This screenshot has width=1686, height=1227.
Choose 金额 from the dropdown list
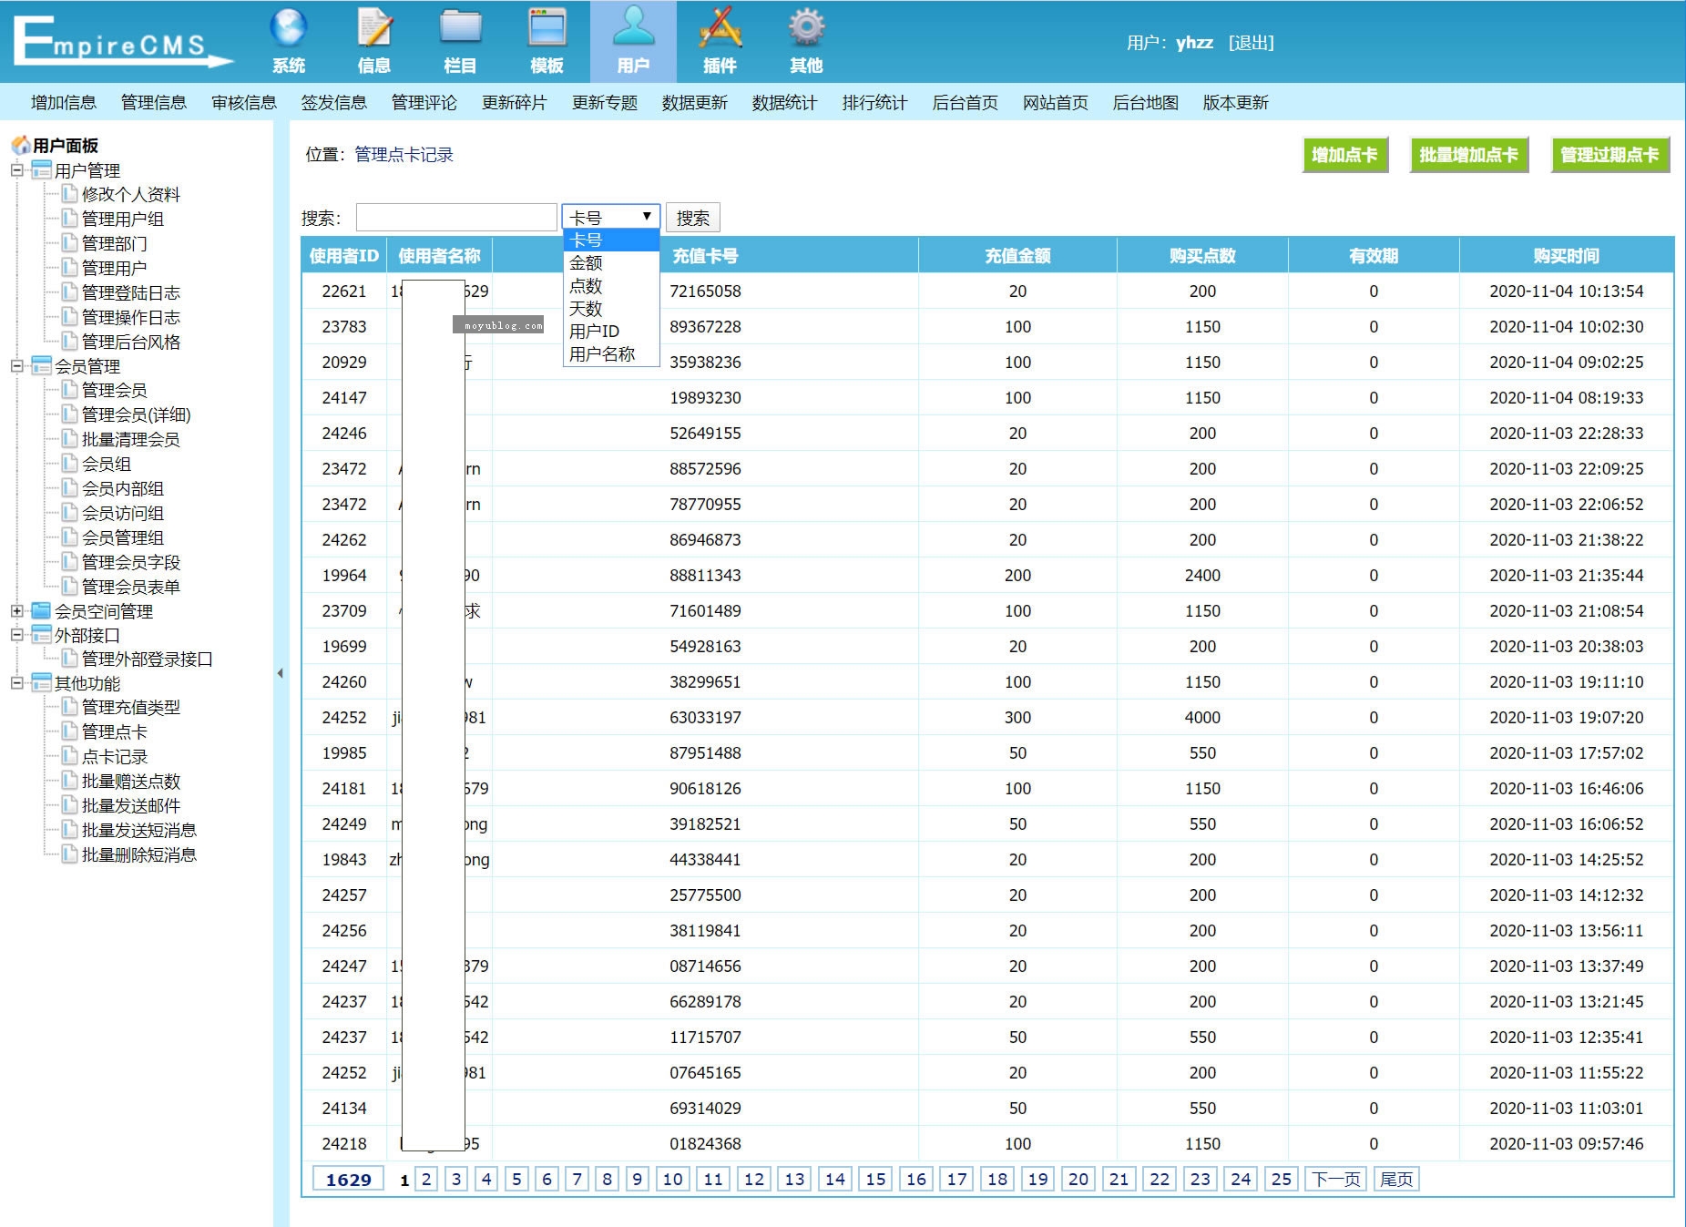586,263
